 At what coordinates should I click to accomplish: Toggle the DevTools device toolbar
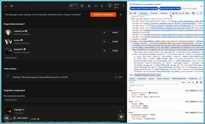(135, 13)
